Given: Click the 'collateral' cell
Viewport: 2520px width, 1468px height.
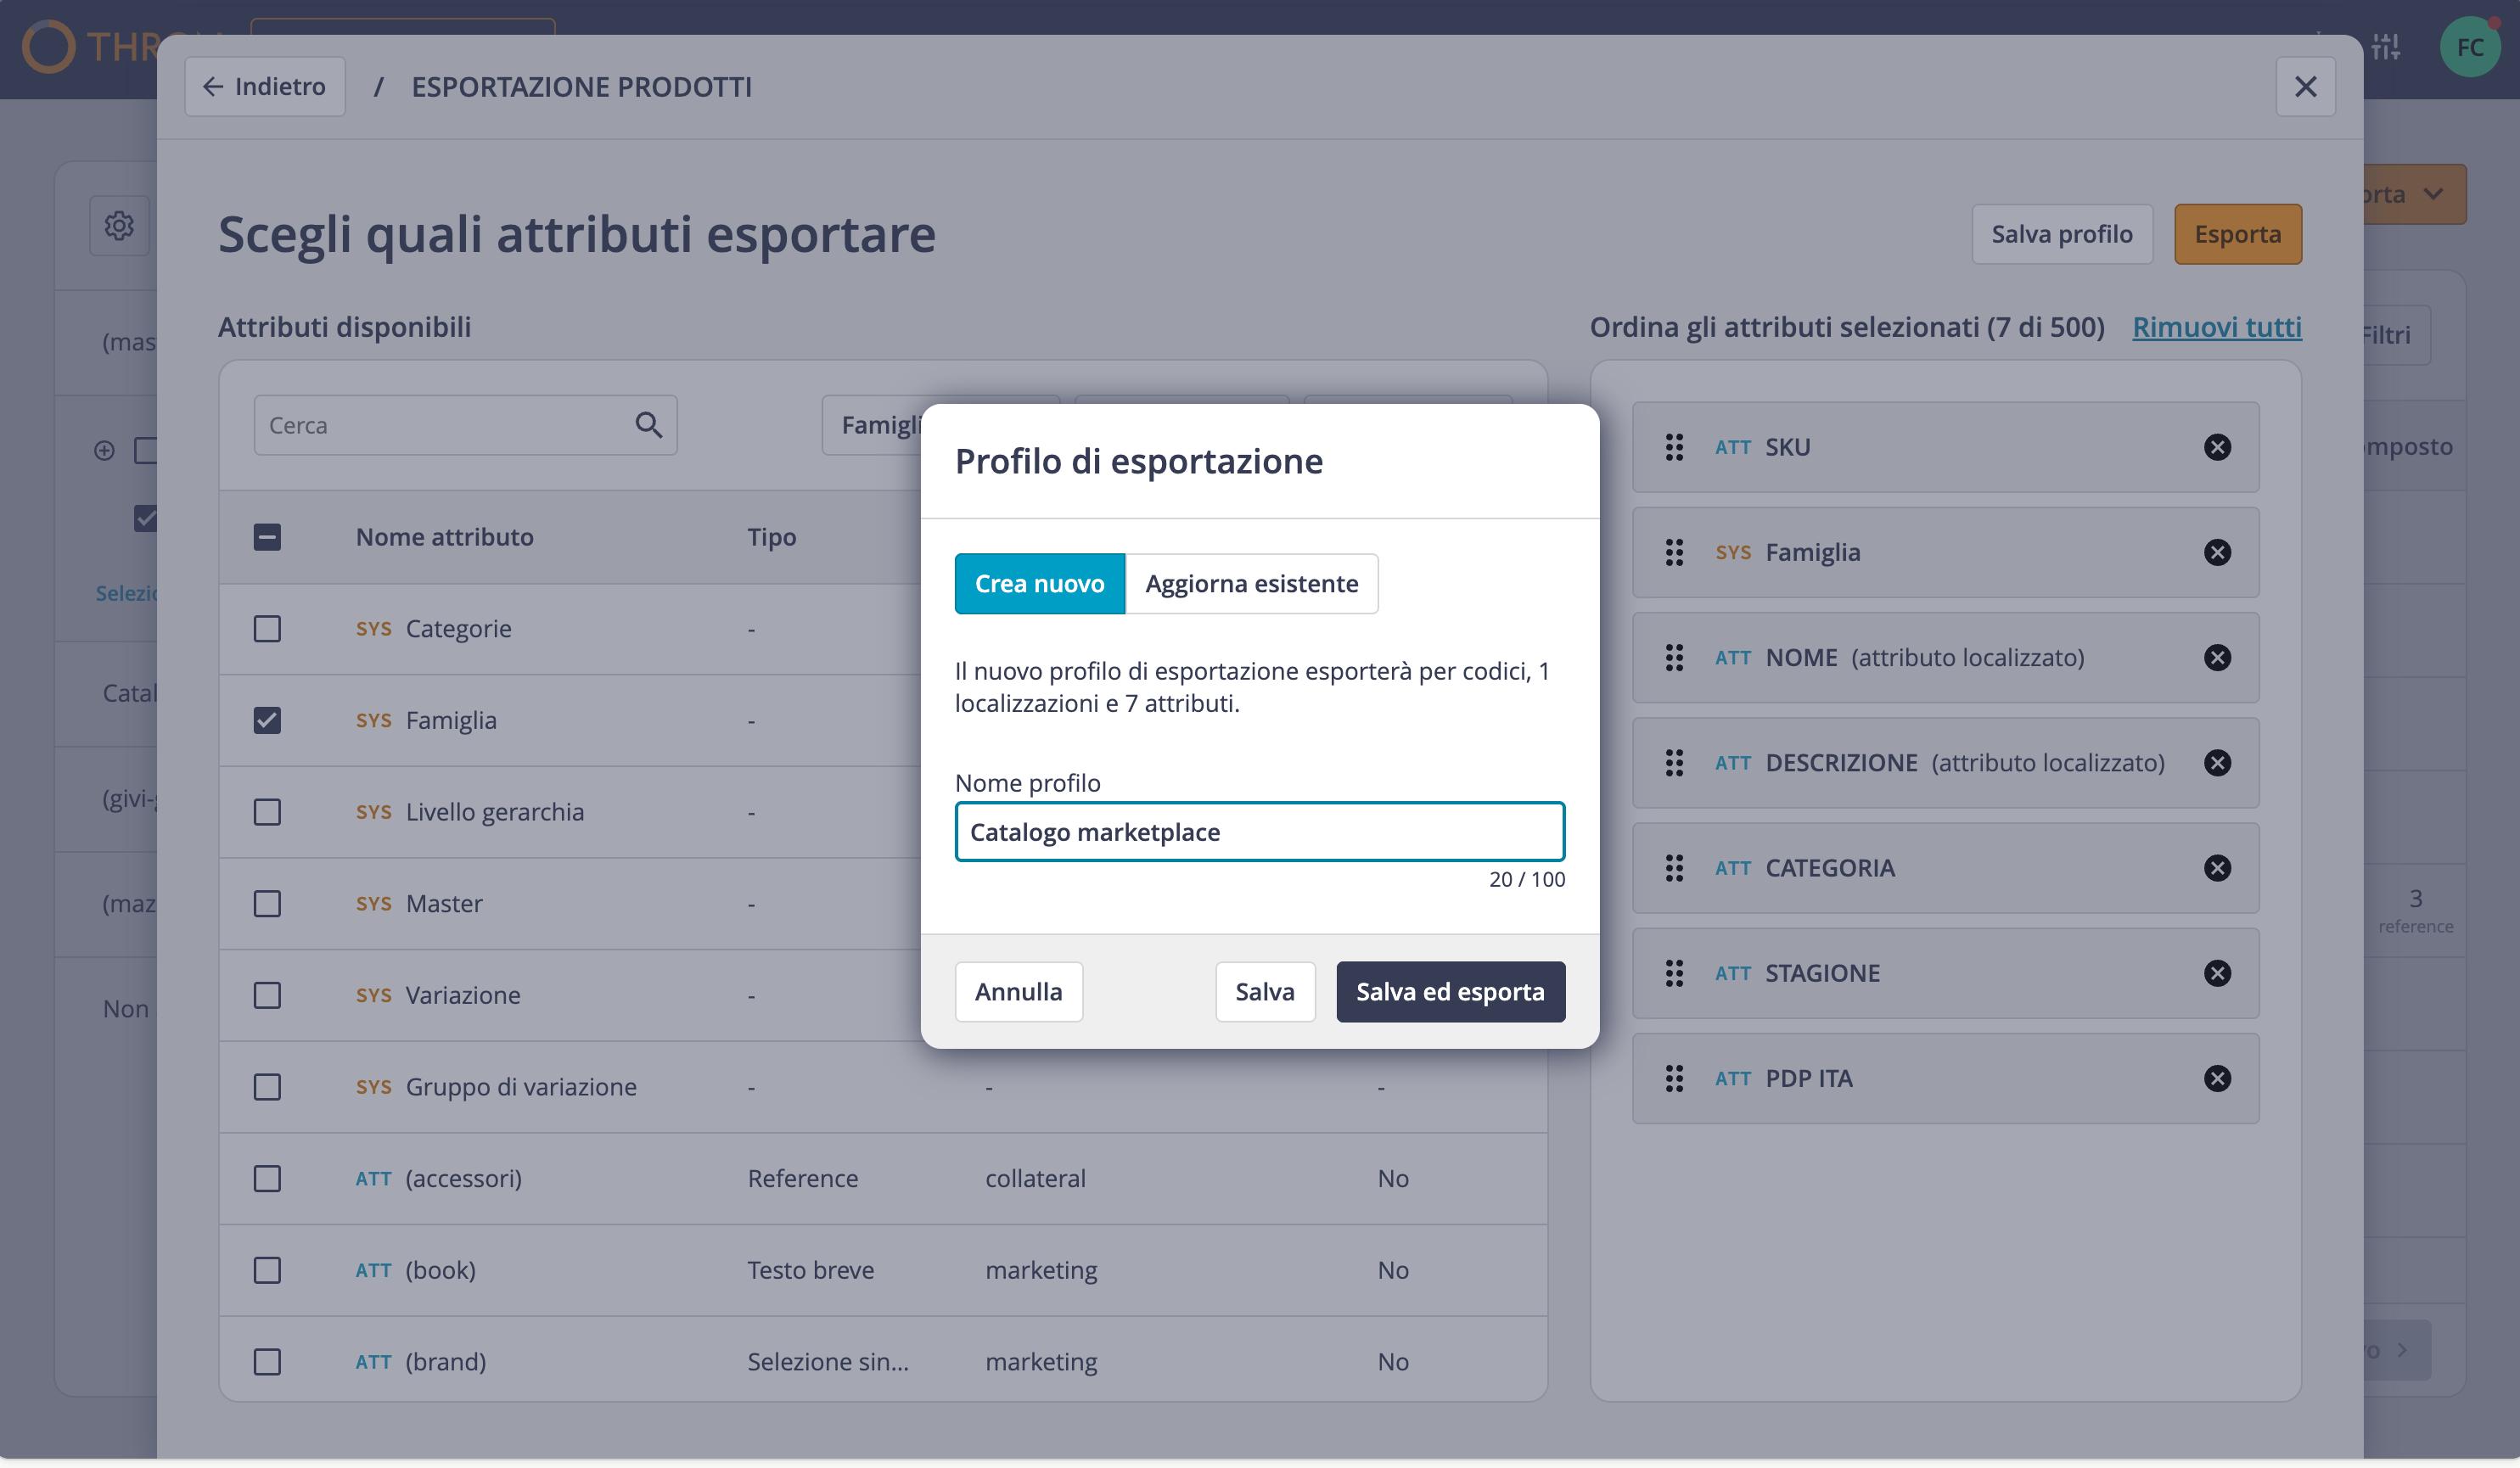Looking at the screenshot, I should 1035,1179.
